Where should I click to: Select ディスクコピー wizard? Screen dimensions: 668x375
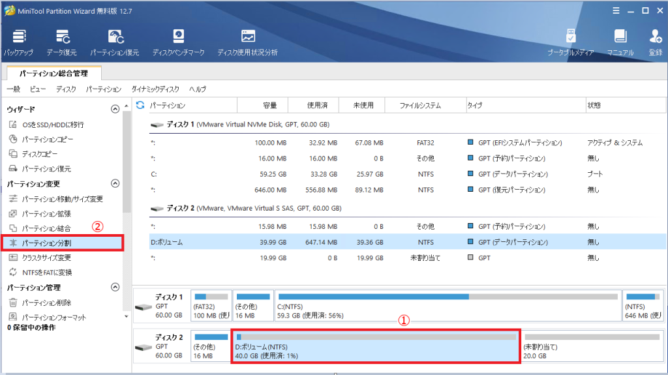pyautogui.click(x=34, y=154)
